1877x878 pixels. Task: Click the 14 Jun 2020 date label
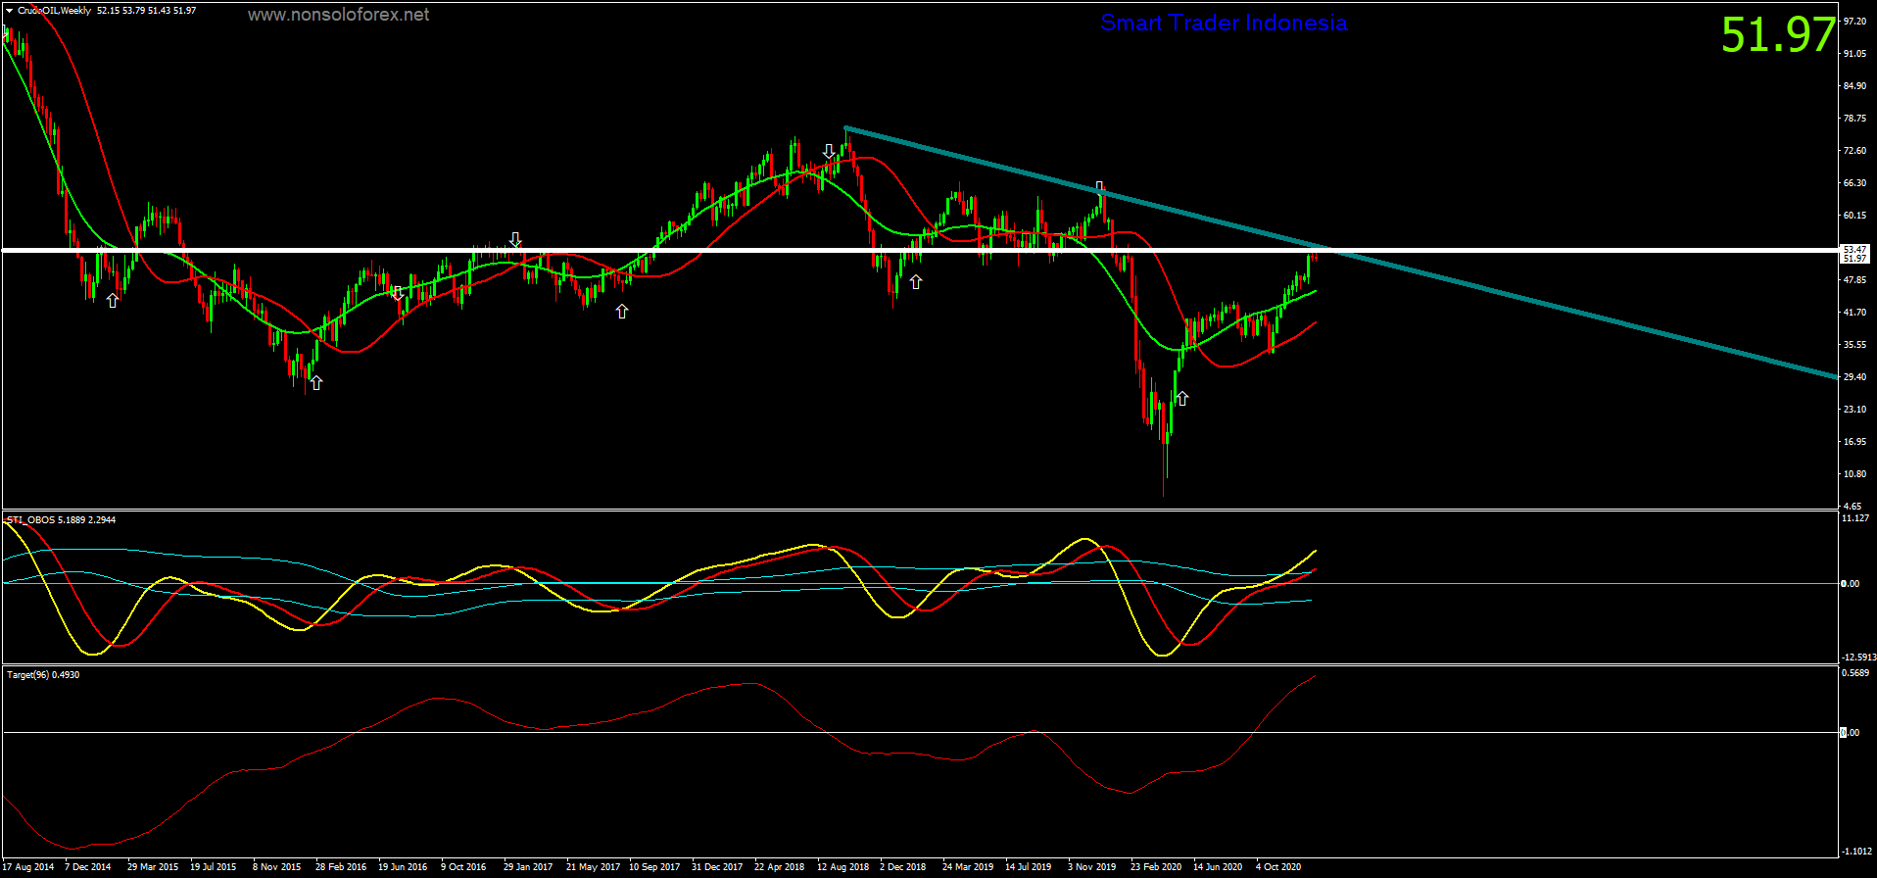(1218, 867)
